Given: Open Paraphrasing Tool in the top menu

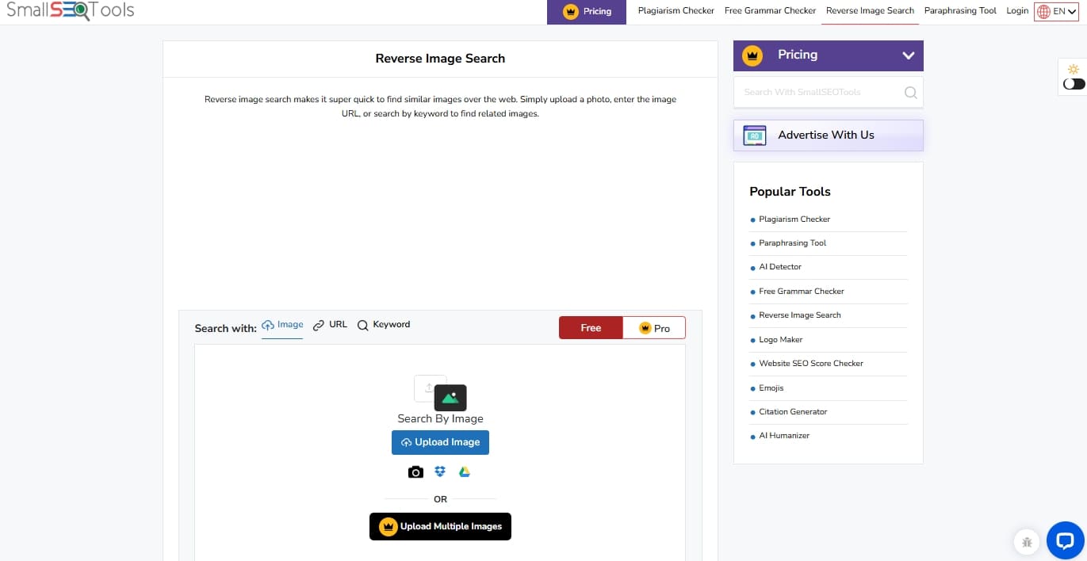Looking at the screenshot, I should click(x=960, y=11).
